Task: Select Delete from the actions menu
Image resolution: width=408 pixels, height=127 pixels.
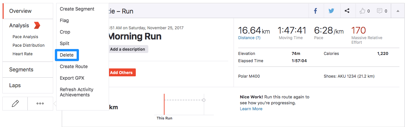Action: tap(67, 55)
